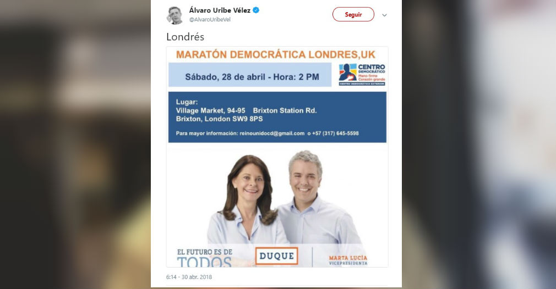
Task: Click the man's portrait on the flyer
Action: 315,198
